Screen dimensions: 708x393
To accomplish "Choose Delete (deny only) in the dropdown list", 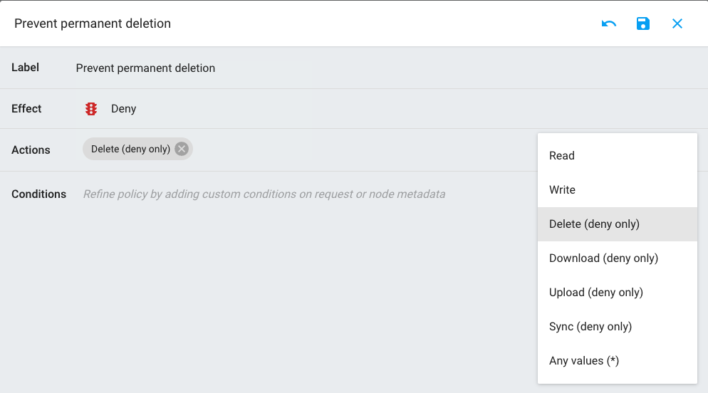I will coord(618,224).
